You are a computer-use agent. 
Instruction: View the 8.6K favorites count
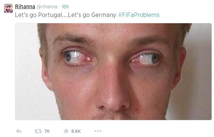pyautogui.click(x=76, y=131)
